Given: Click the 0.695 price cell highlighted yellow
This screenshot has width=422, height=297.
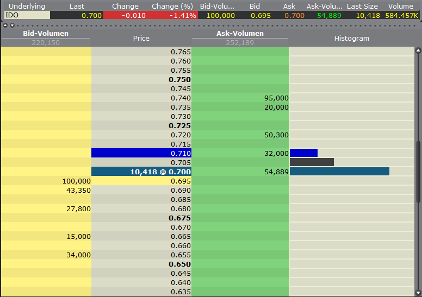Looking at the screenshot, I should pos(141,181).
